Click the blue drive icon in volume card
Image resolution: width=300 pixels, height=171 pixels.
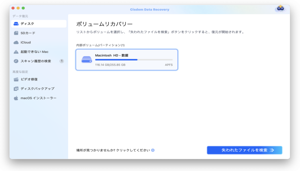coord(86,60)
